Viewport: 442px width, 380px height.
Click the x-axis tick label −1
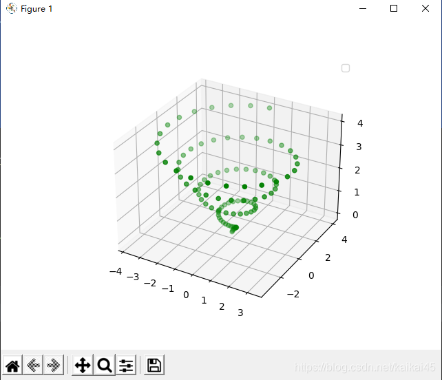(x=168, y=288)
